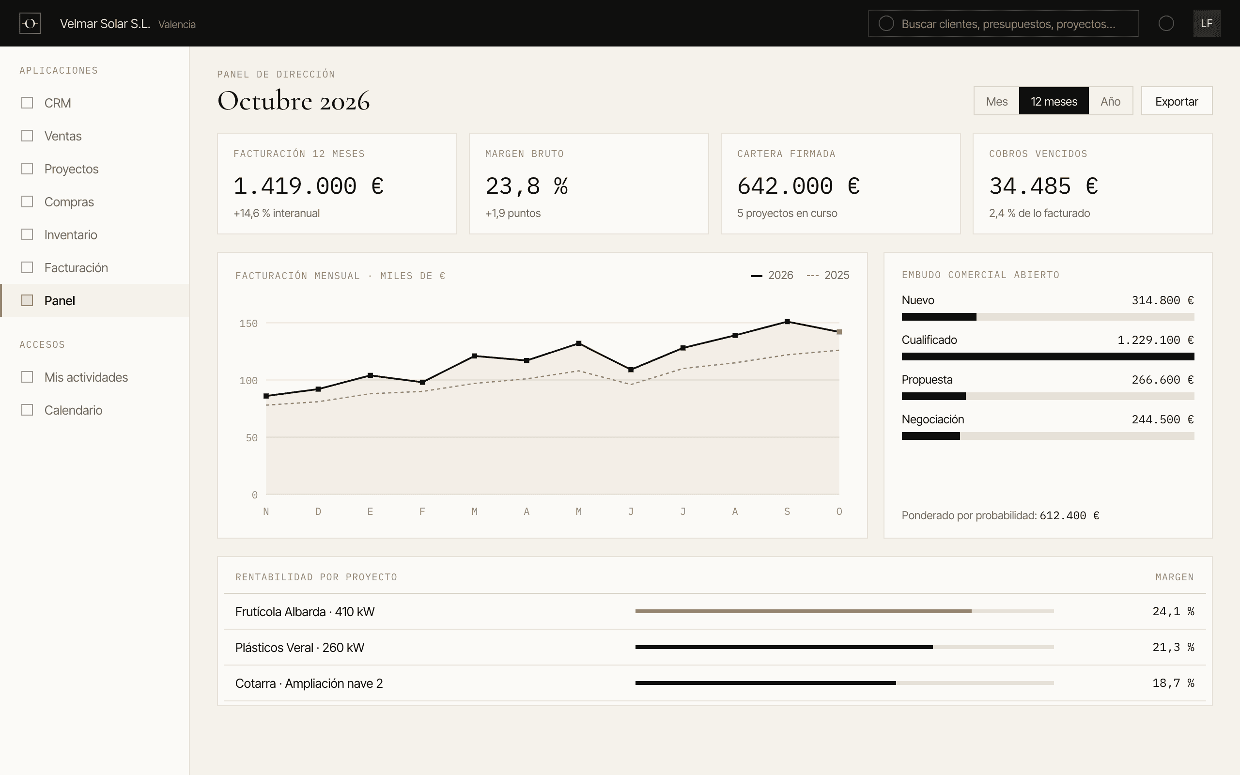1240x775 pixels.
Task: Click the search magnifier circle icon
Action: coord(886,24)
